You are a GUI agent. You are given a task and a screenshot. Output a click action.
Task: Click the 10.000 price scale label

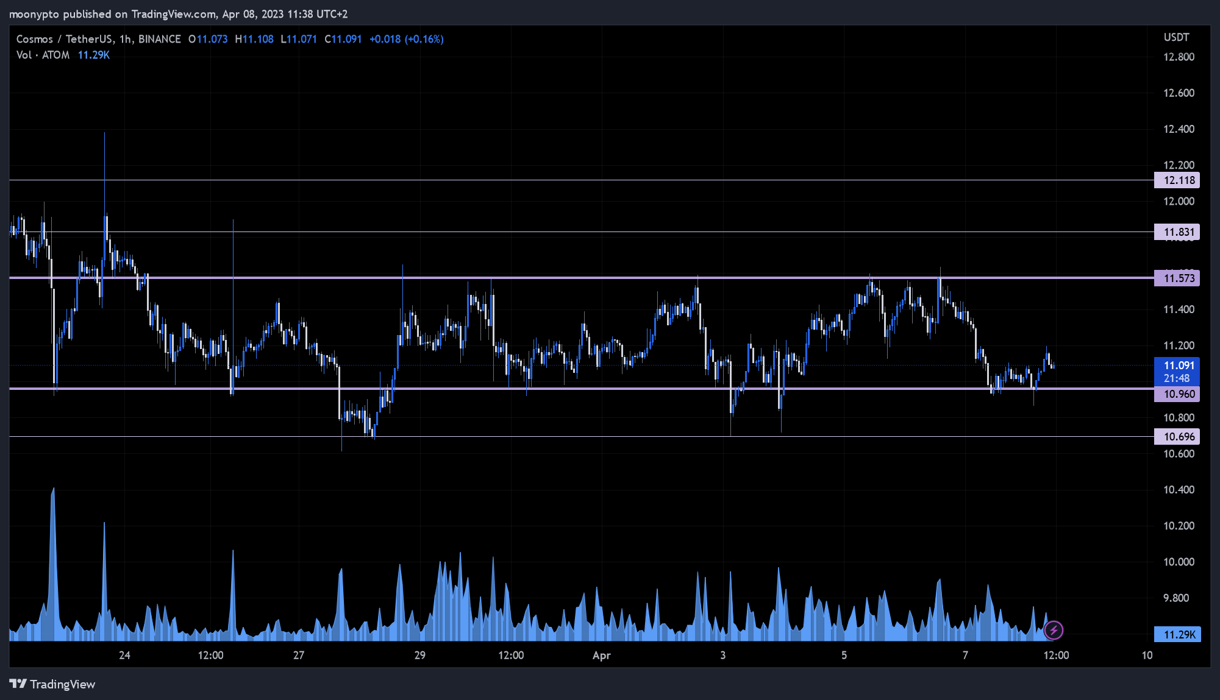click(x=1179, y=562)
